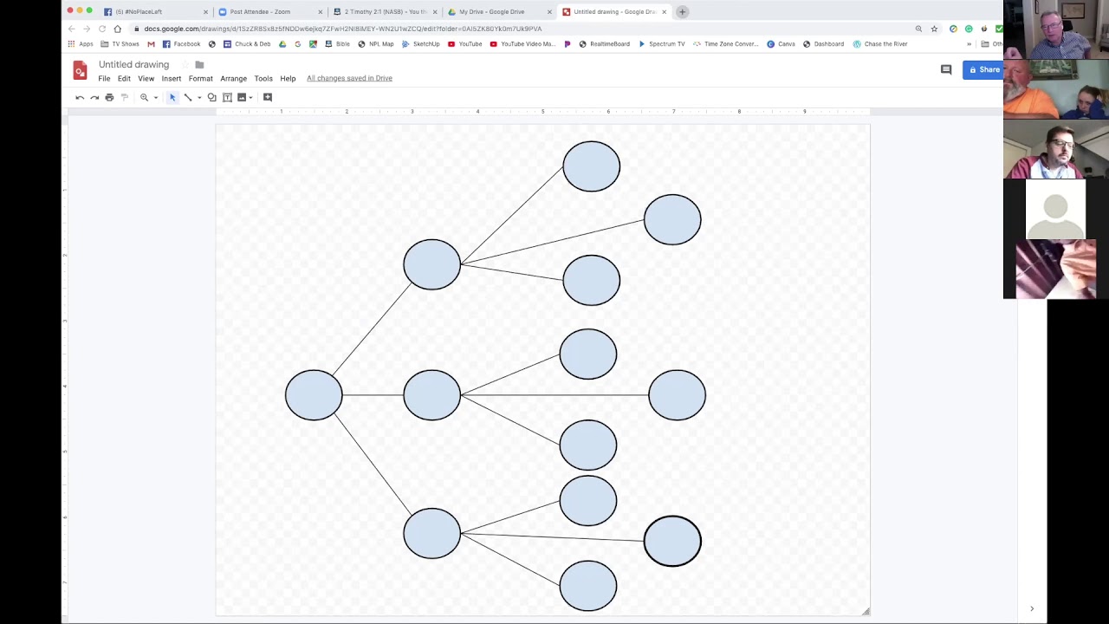
Task: Choose the Select arrow tool
Action: (x=172, y=97)
